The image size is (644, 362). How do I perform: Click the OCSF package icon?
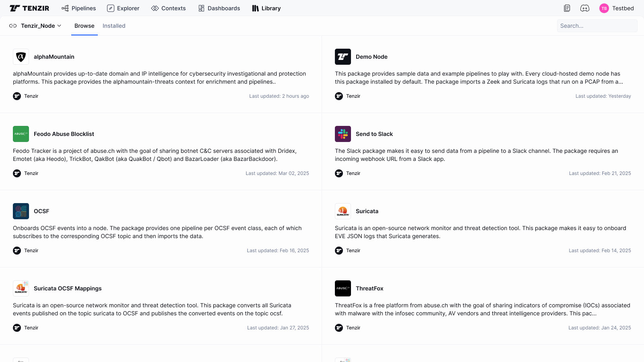(21, 211)
